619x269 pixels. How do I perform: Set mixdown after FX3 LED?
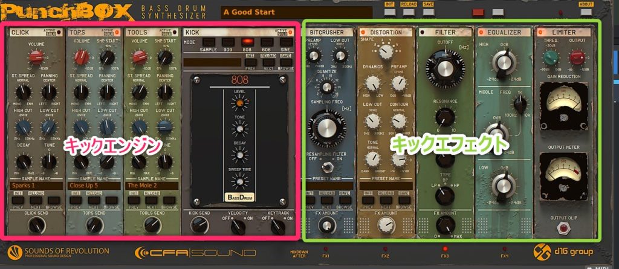445,248
